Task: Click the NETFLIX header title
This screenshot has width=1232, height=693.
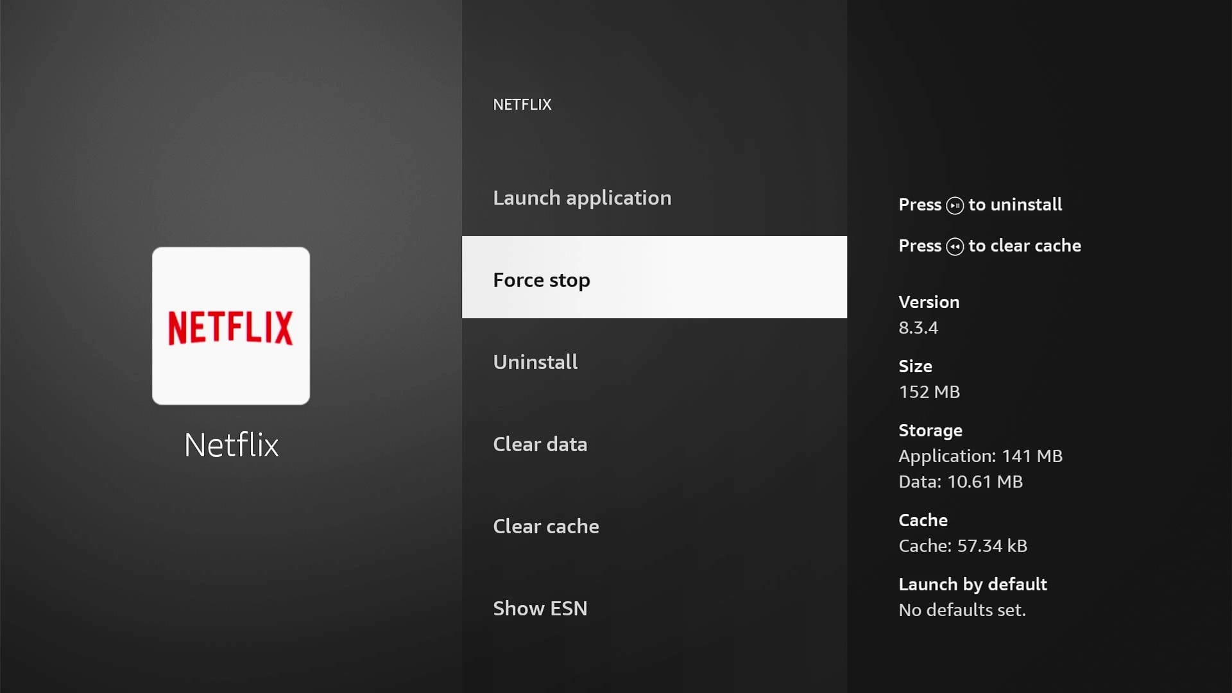Action: [x=522, y=105]
